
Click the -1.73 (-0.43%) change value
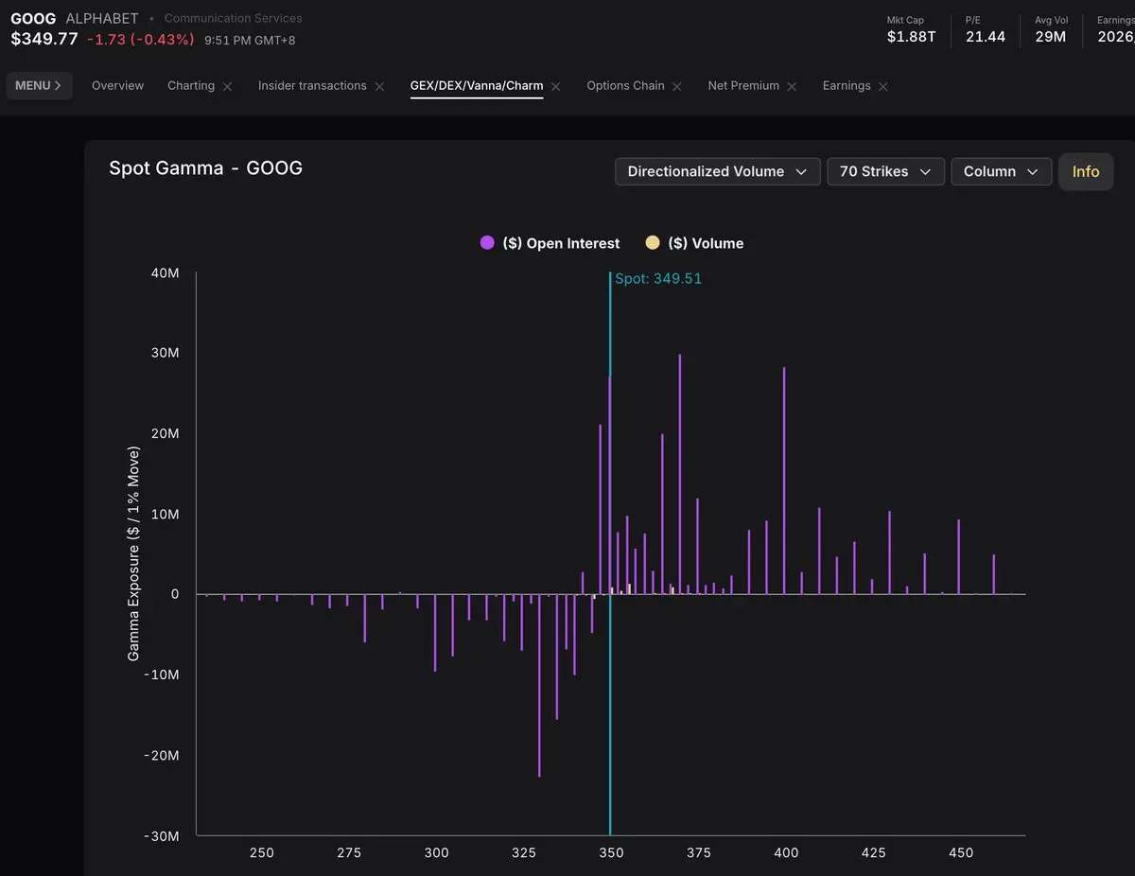[x=140, y=39]
